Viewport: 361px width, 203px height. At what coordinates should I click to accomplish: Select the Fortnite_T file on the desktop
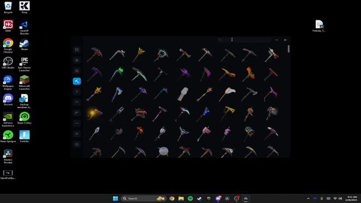319,26
